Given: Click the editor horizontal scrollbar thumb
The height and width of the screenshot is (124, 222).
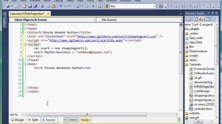Looking at the screenshot, I should (x=87, y=115).
